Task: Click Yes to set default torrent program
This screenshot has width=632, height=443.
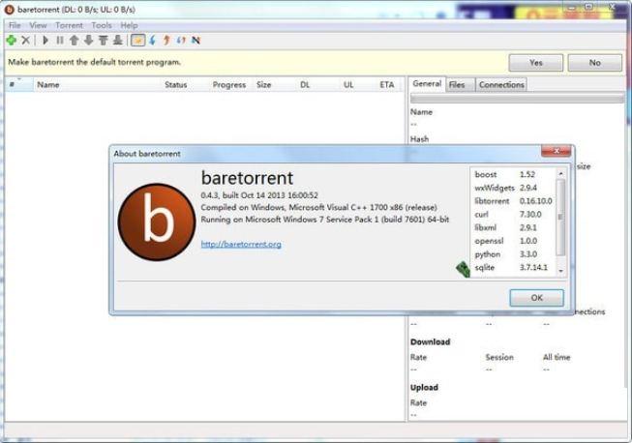Action: (535, 63)
